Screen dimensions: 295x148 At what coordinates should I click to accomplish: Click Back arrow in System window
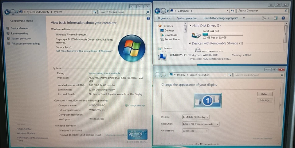7,12
